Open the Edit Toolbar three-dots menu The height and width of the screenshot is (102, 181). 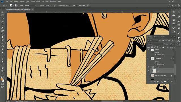[3, 74]
